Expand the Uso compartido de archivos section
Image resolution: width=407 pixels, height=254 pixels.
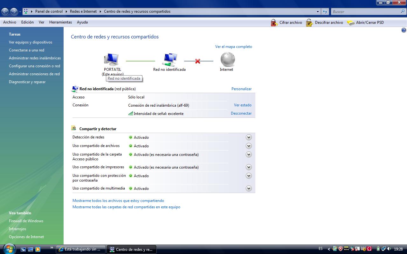pyautogui.click(x=249, y=146)
